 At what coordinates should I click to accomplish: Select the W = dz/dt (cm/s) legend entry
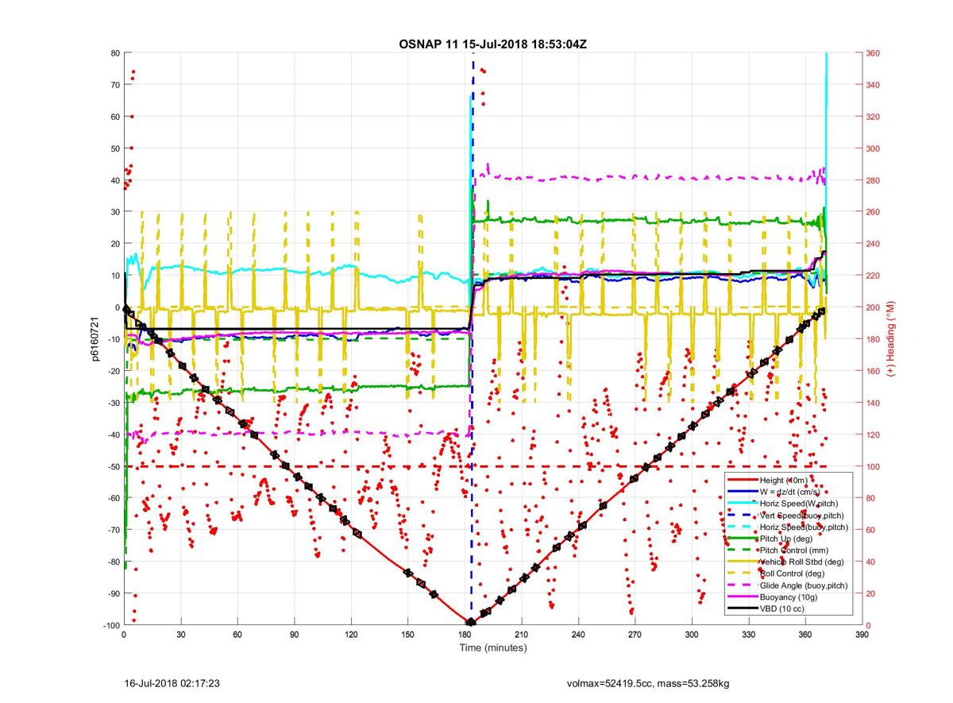(792, 492)
